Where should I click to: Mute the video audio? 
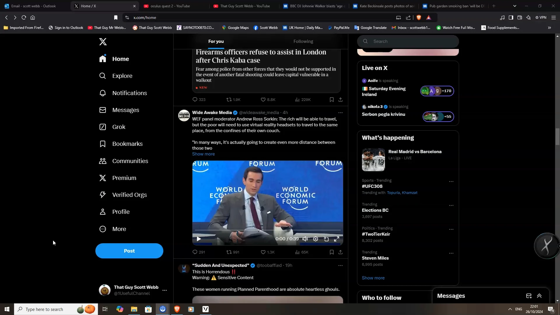305,239
